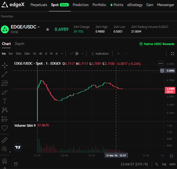Select the trend line tool
177x169 pixels.
coord(5,74)
